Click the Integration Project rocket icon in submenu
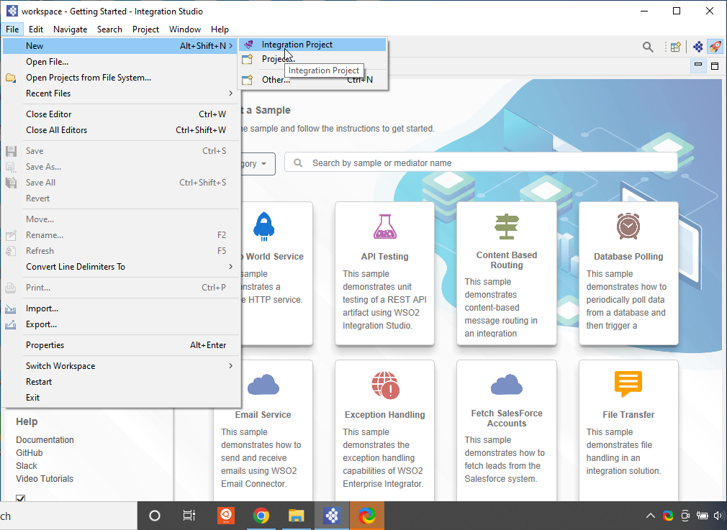This screenshot has height=530, width=727. [248, 45]
